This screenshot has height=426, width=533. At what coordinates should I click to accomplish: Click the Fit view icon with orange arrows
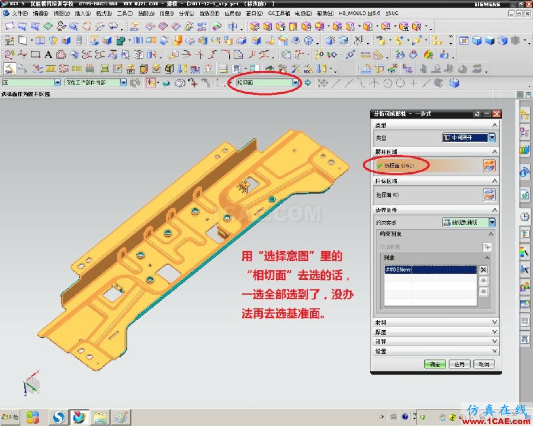(x=464, y=41)
